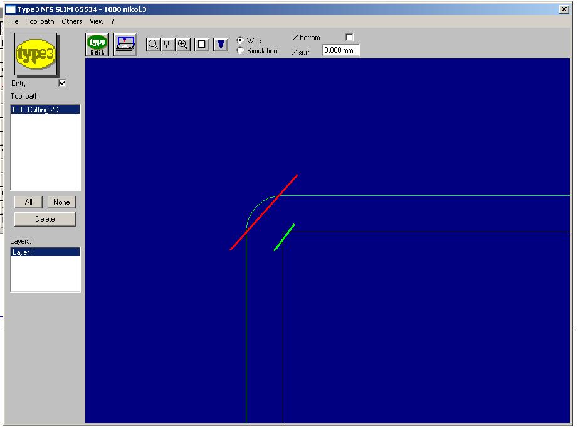Close the Type3 NFS window
The width and height of the screenshot is (578, 430).
tap(564, 9)
